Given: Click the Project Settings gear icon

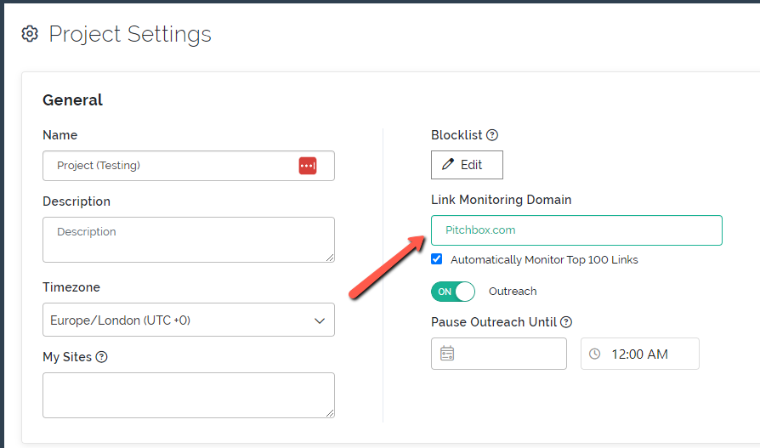Looking at the screenshot, I should (x=30, y=34).
